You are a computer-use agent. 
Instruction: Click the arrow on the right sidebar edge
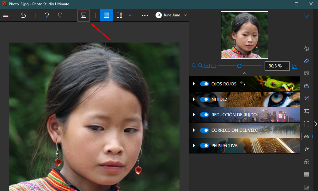point(315,124)
